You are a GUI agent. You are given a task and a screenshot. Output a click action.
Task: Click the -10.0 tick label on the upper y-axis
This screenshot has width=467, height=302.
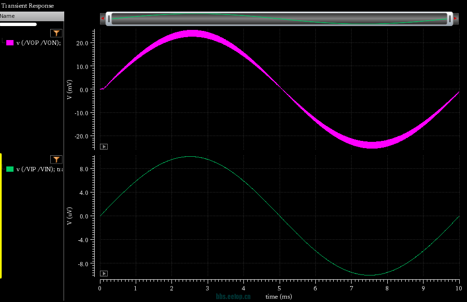[81, 113]
